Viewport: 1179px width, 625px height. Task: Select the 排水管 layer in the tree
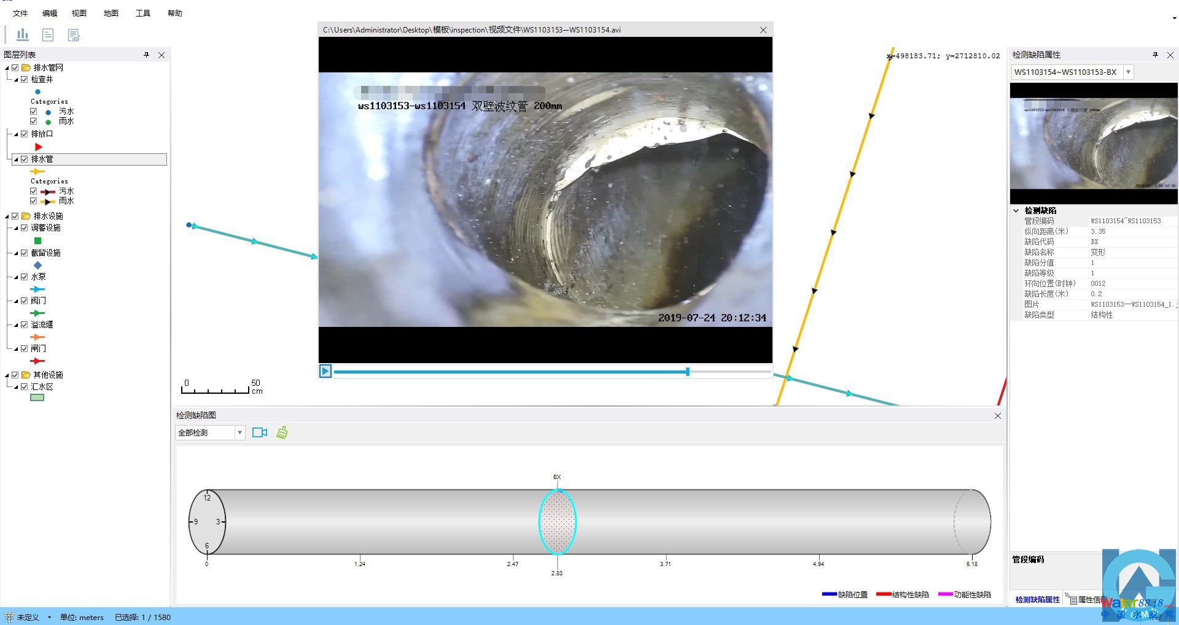point(42,159)
